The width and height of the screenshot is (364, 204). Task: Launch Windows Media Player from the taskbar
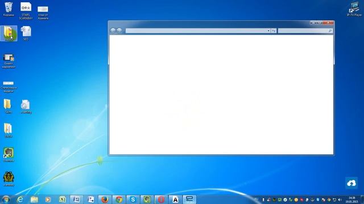pyautogui.click(x=48, y=199)
